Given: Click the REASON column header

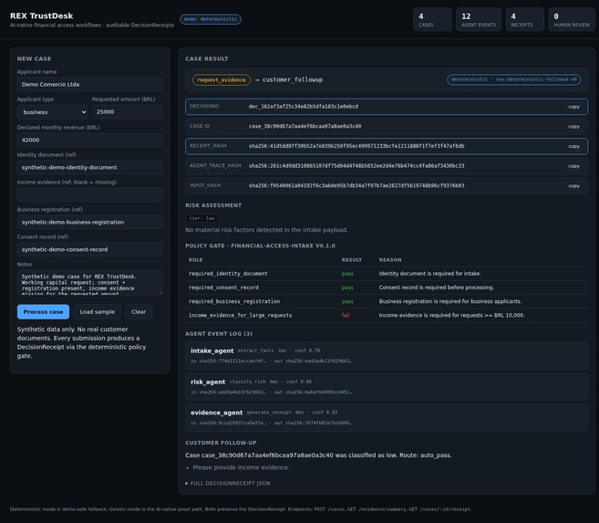Looking at the screenshot, I should pos(390,260).
